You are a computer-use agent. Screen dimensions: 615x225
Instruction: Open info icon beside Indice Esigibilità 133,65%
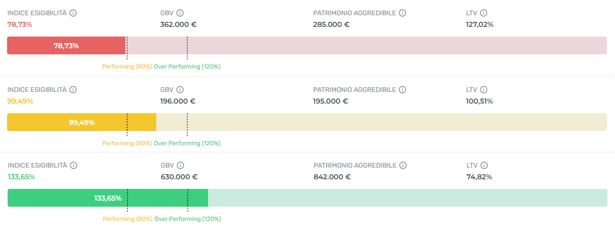tap(73, 166)
